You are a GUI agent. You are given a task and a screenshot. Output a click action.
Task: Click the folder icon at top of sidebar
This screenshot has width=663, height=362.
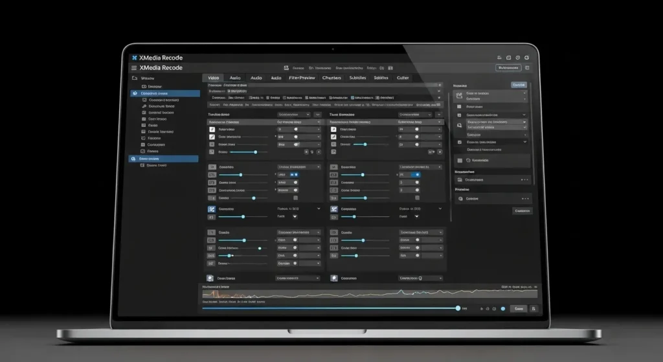[x=135, y=77]
